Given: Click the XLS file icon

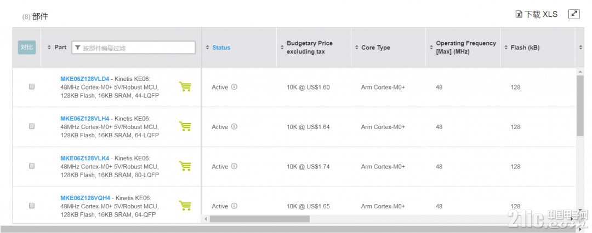Looking at the screenshot, I should tap(519, 14).
